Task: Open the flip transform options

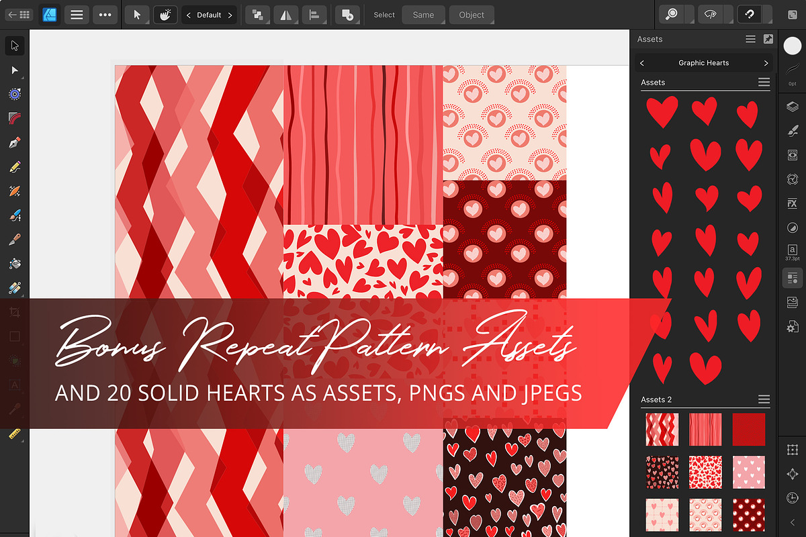Action: click(286, 14)
